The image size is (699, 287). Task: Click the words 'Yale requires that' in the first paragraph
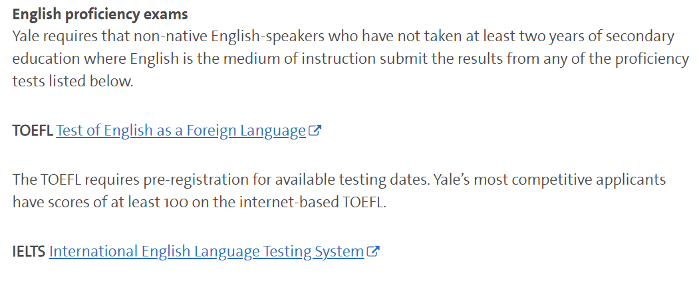click(x=65, y=36)
